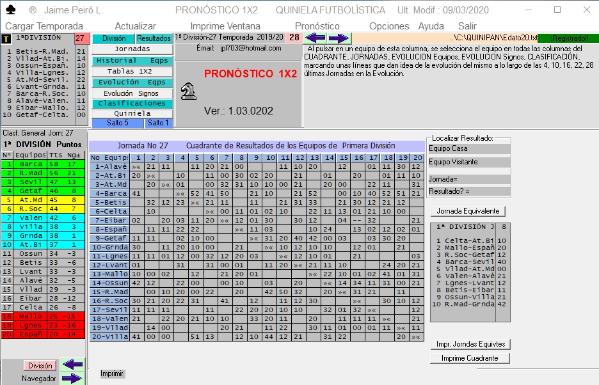Click the Jornada= field
Screen dimensions: 599x385
469,179
